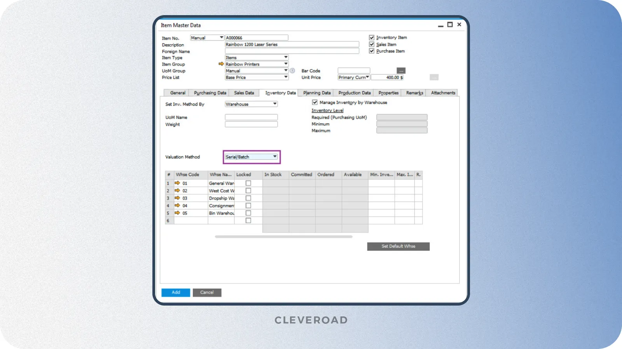Image resolution: width=622 pixels, height=349 pixels.
Task: Click the ellipsis button beside Unit Price
Action: tap(434, 77)
